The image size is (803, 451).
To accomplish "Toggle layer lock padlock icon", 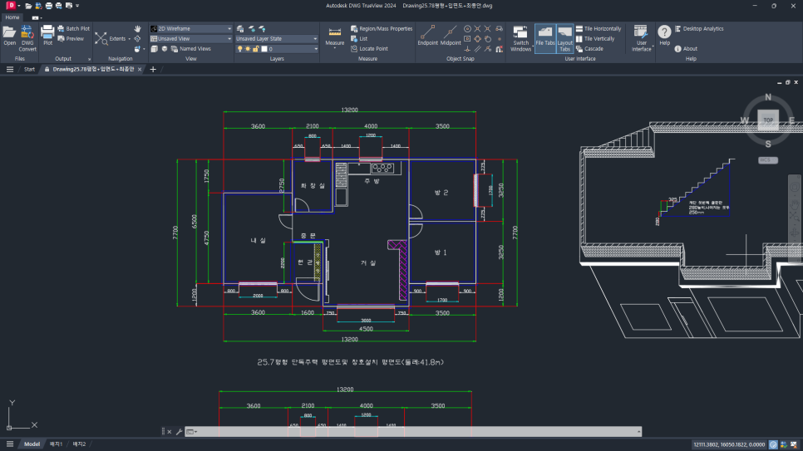I will tap(255, 49).
